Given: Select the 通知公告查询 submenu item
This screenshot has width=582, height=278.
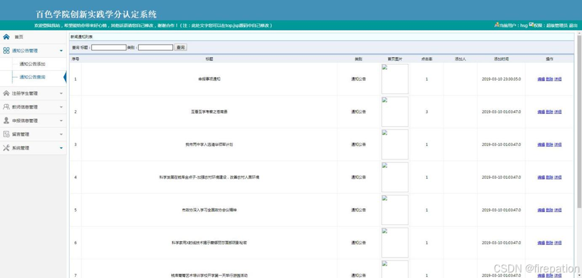Looking at the screenshot, I should 32,77.
